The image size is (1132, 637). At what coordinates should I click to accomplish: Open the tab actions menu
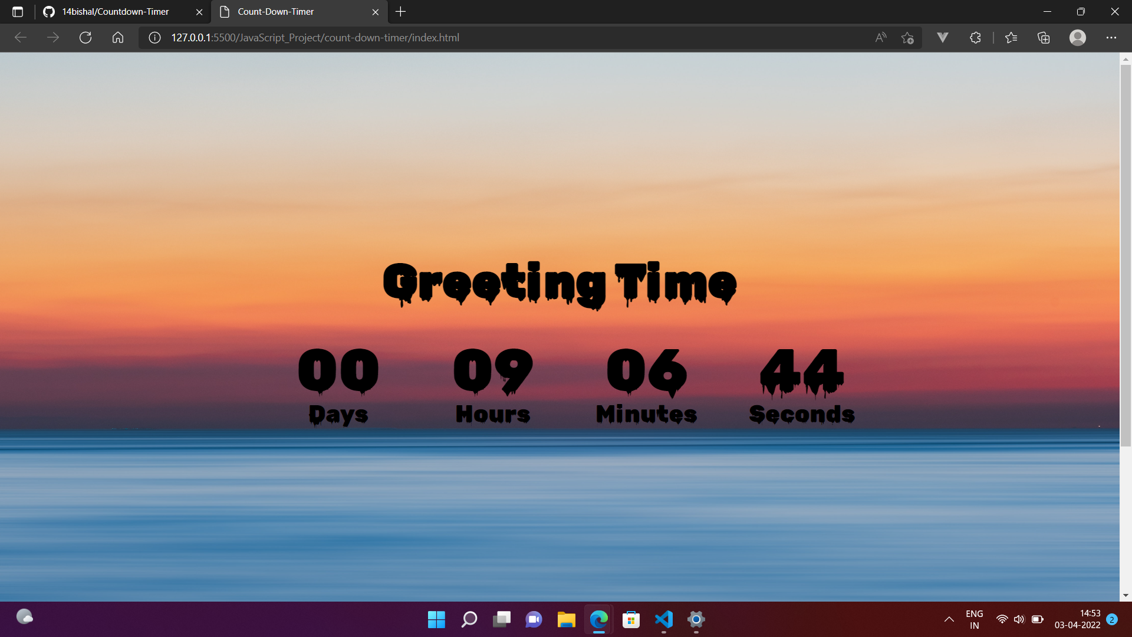[x=18, y=11]
